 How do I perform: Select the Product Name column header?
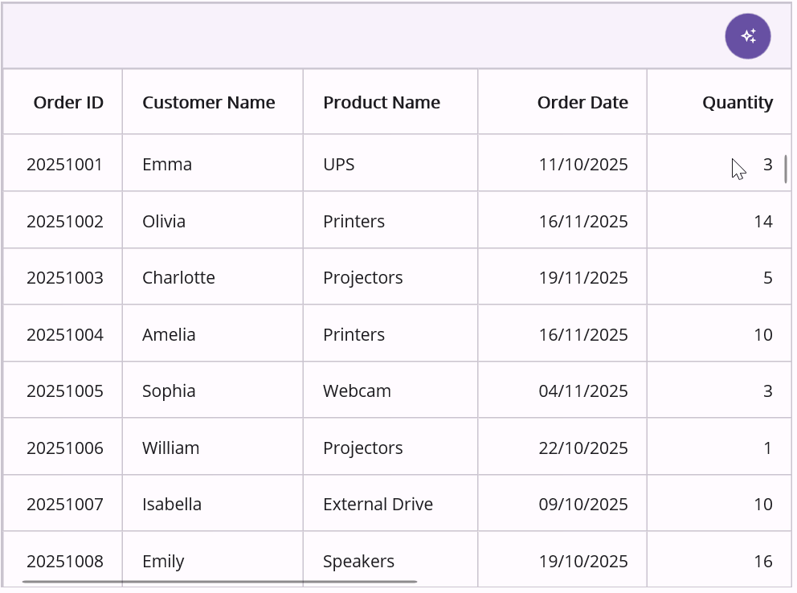click(x=382, y=102)
